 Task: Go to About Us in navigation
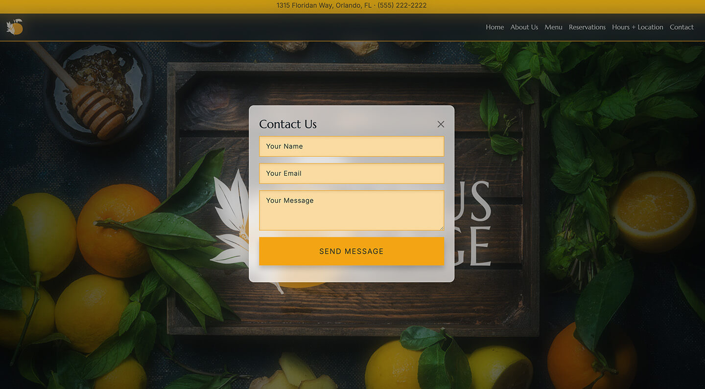(524, 27)
